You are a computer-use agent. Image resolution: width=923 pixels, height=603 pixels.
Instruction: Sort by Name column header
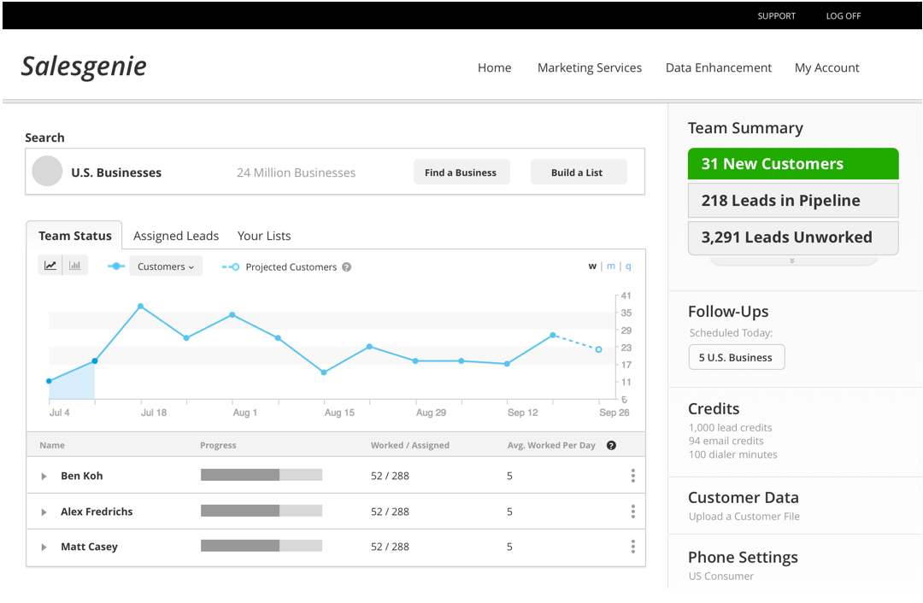click(x=52, y=445)
